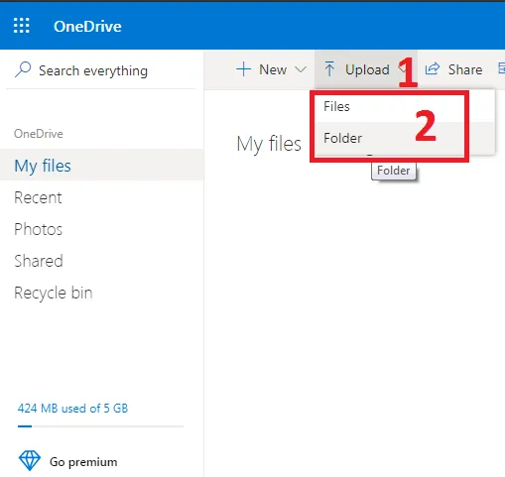Click the My files page heading
This screenshot has width=505, height=477.
point(269,145)
